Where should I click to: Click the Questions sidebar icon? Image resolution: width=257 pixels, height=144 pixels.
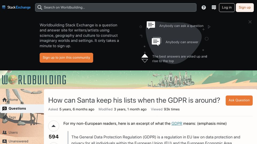5,109
